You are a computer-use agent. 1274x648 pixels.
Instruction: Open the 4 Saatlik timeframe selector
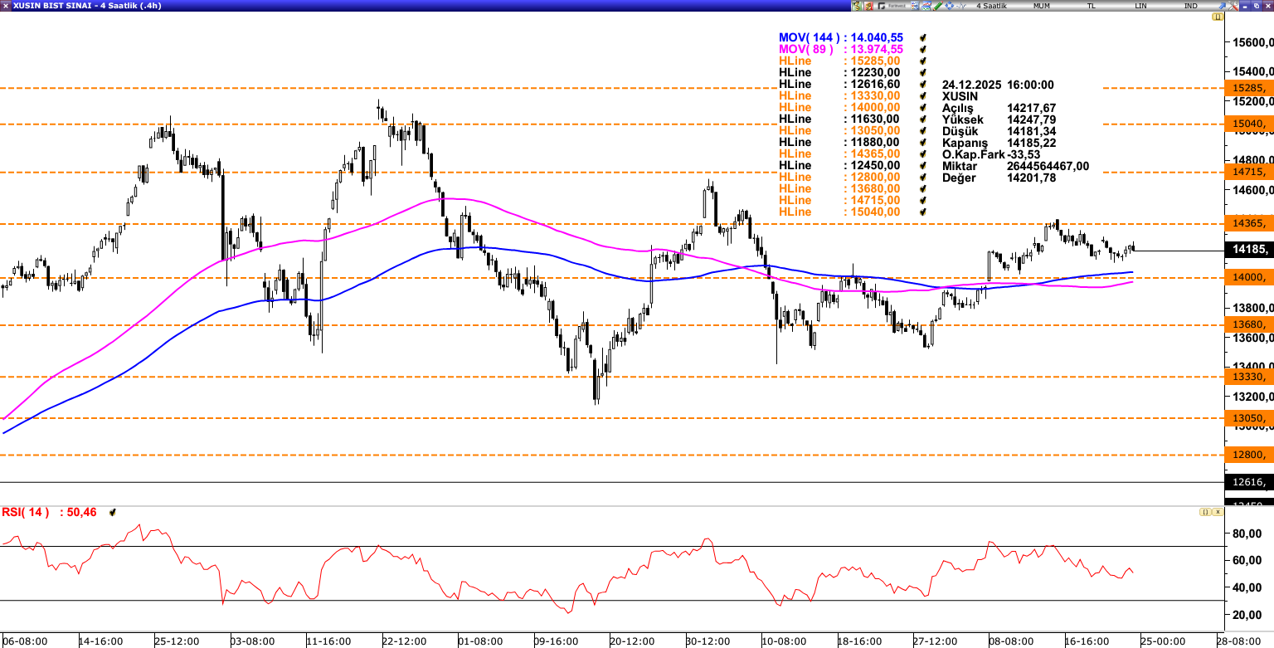tap(991, 6)
